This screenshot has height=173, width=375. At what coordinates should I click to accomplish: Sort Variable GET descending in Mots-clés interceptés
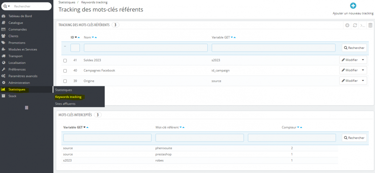pos(84,127)
